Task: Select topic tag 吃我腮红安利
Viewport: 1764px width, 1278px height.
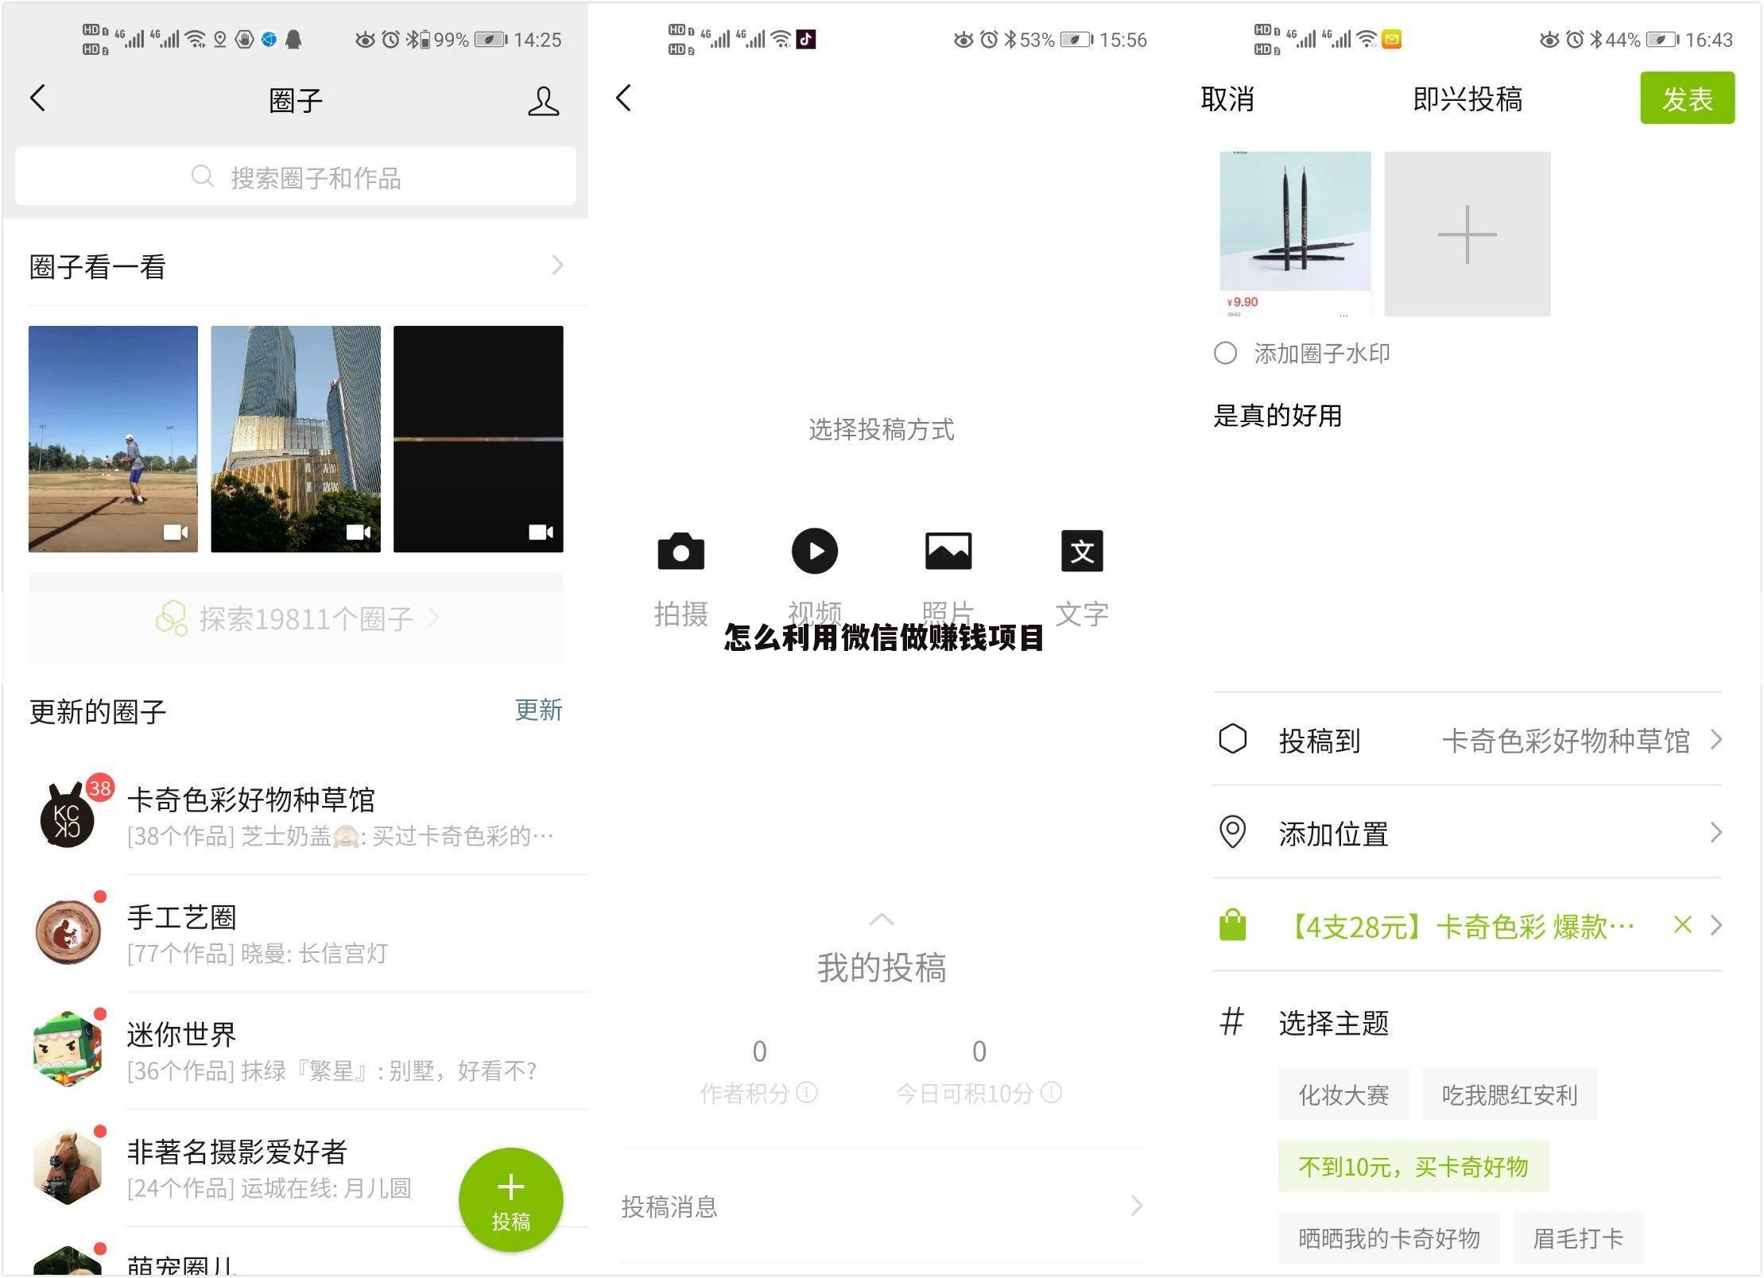Action: pos(1510,1094)
